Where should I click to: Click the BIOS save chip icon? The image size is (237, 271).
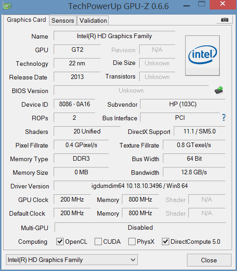click(219, 90)
